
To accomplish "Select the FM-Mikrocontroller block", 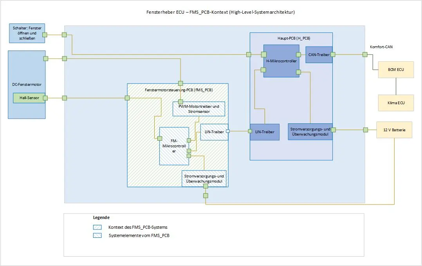I will [174, 146].
